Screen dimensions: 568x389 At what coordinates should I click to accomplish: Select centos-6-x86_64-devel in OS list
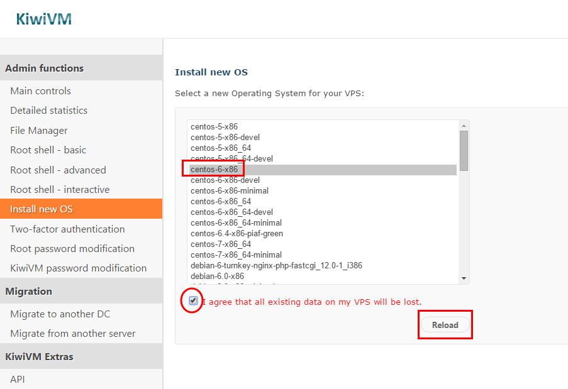tap(323, 212)
